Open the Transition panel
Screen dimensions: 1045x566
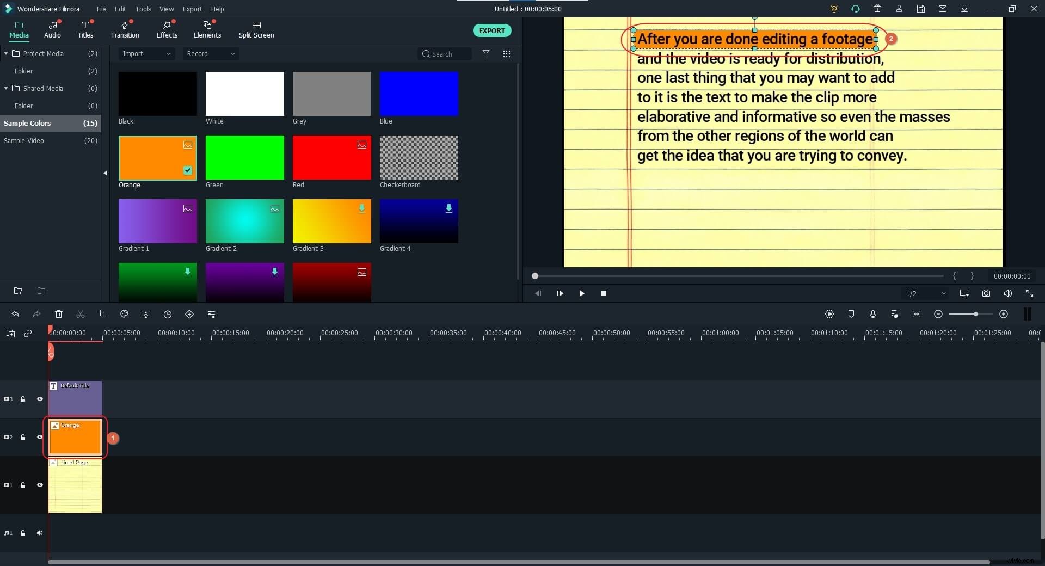[124, 29]
